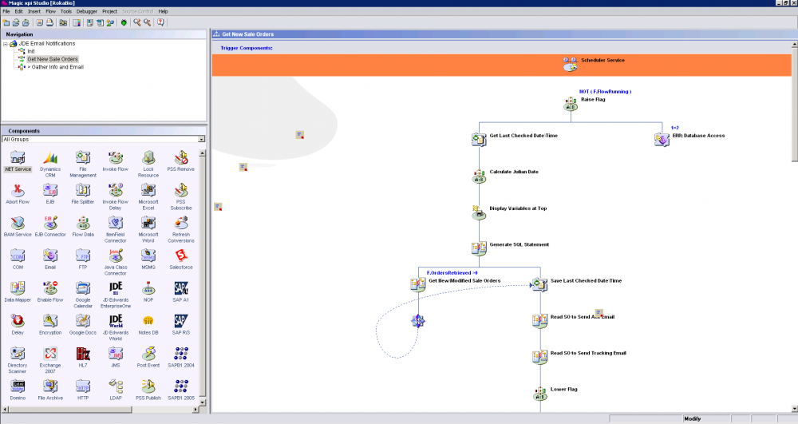The height and width of the screenshot is (424, 798).
Task: Choose the Exchange 2007 component
Action: tap(50, 360)
